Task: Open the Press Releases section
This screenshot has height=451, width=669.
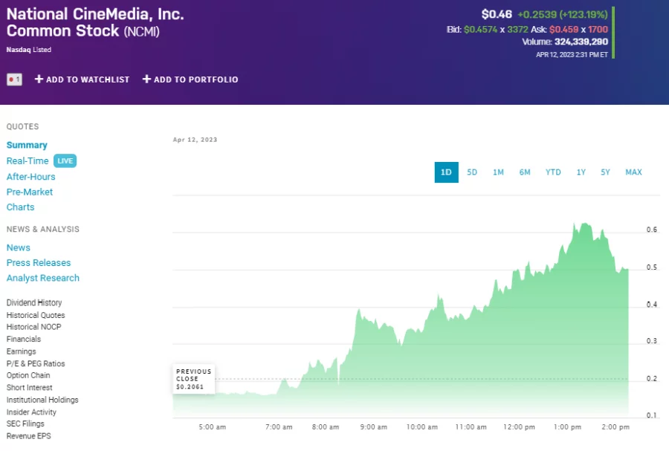Action: click(39, 262)
